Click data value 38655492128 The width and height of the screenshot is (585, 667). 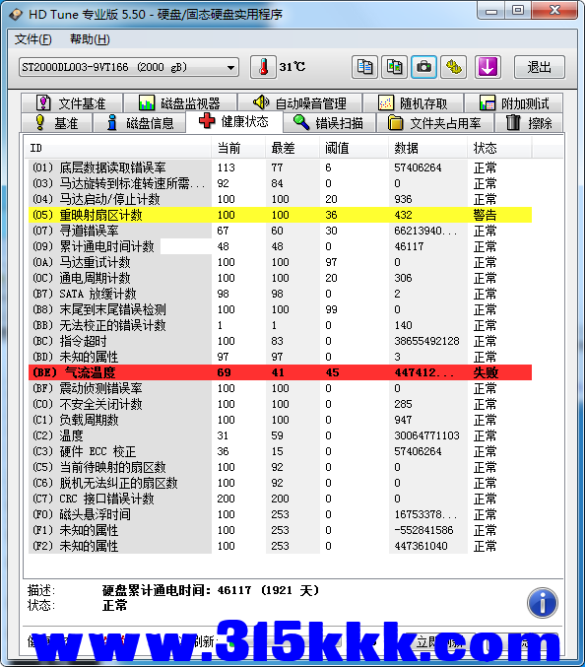426,341
